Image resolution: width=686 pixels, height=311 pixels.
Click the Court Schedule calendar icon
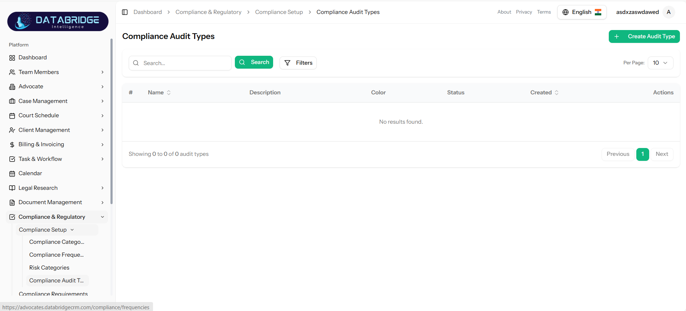pyautogui.click(x=12, y=116)
